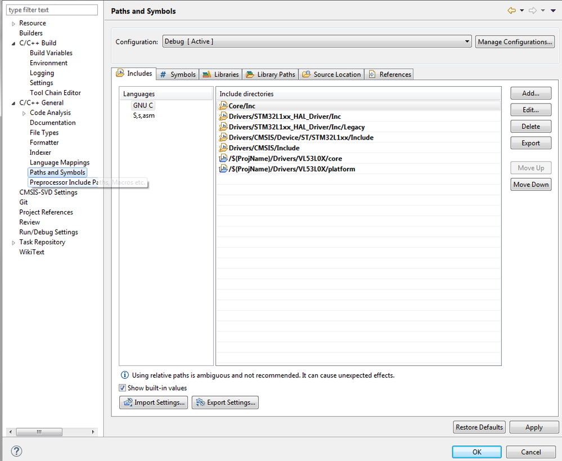This screenshot has height=461, width=562.
Task: Open Tool Chain Editor tree item
Action: tap(55, 92)
